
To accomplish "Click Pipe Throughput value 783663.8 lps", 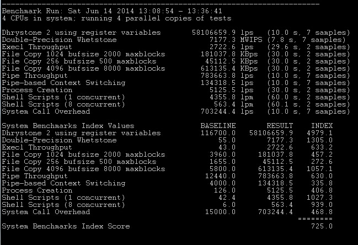I will pos(227,76).
